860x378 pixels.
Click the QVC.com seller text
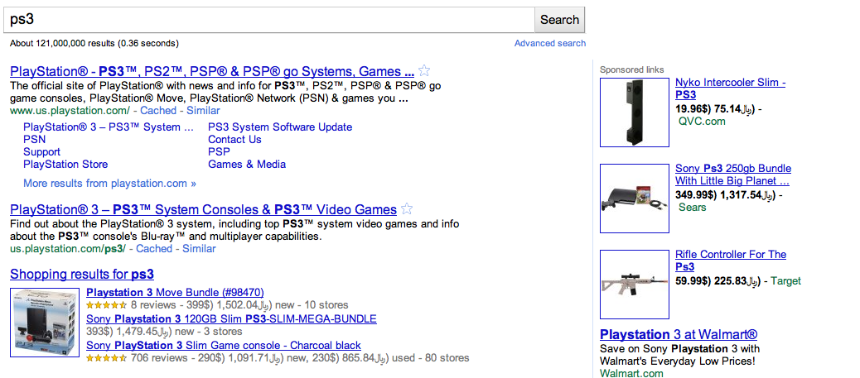pyautogui.click(x=702, y=122)
